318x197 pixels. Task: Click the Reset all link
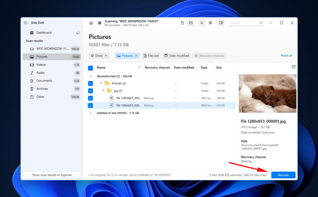(x=286, y=55)
